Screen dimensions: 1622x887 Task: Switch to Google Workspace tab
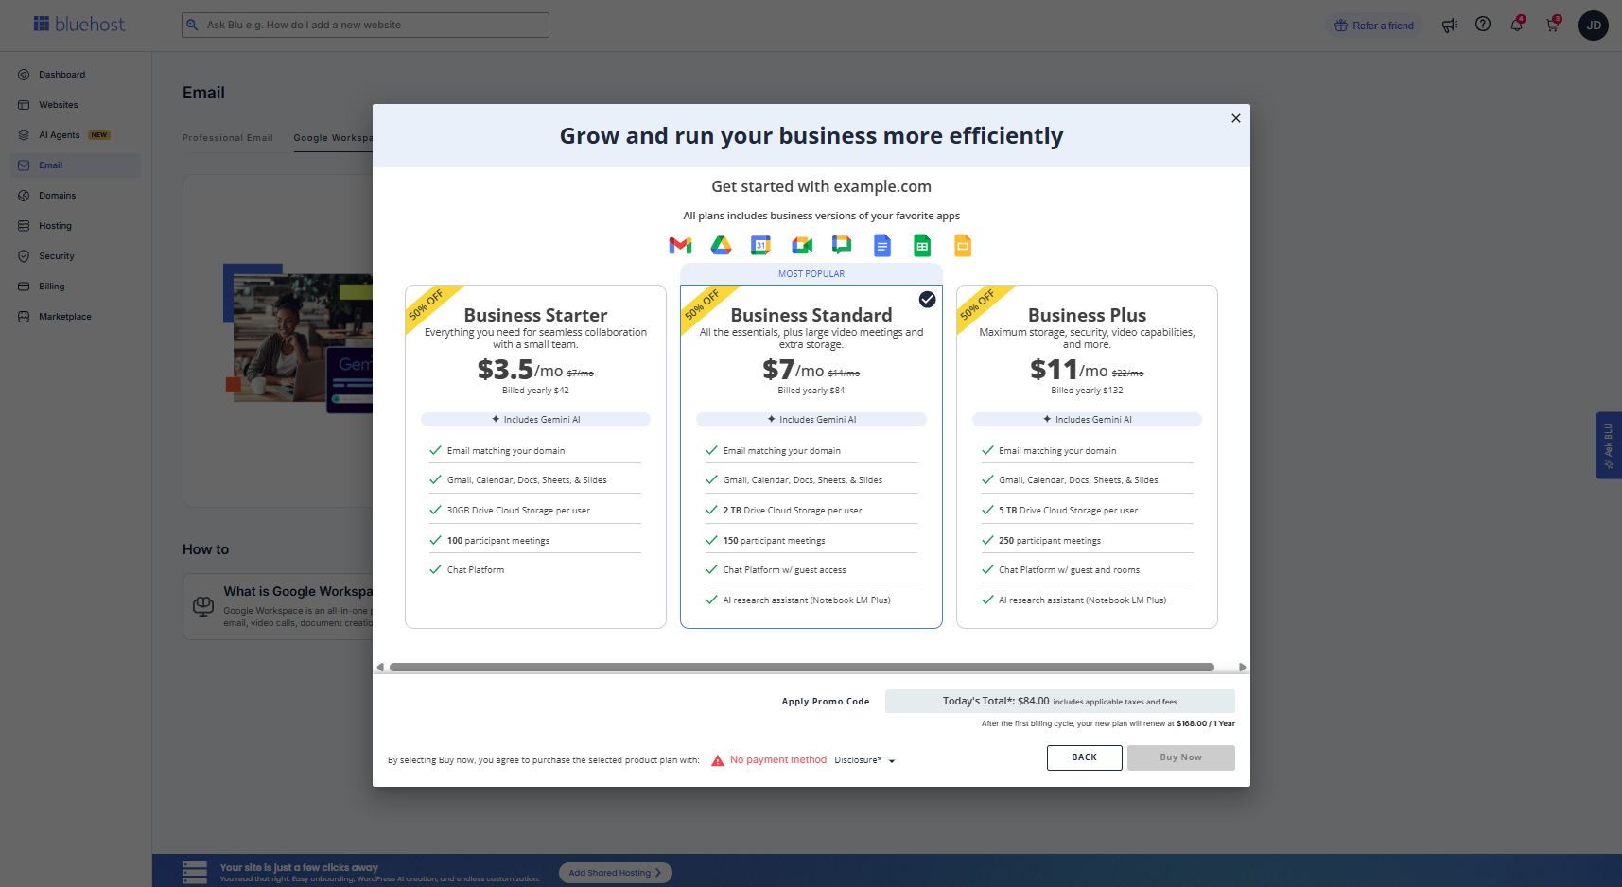click(x=333, y=138)
